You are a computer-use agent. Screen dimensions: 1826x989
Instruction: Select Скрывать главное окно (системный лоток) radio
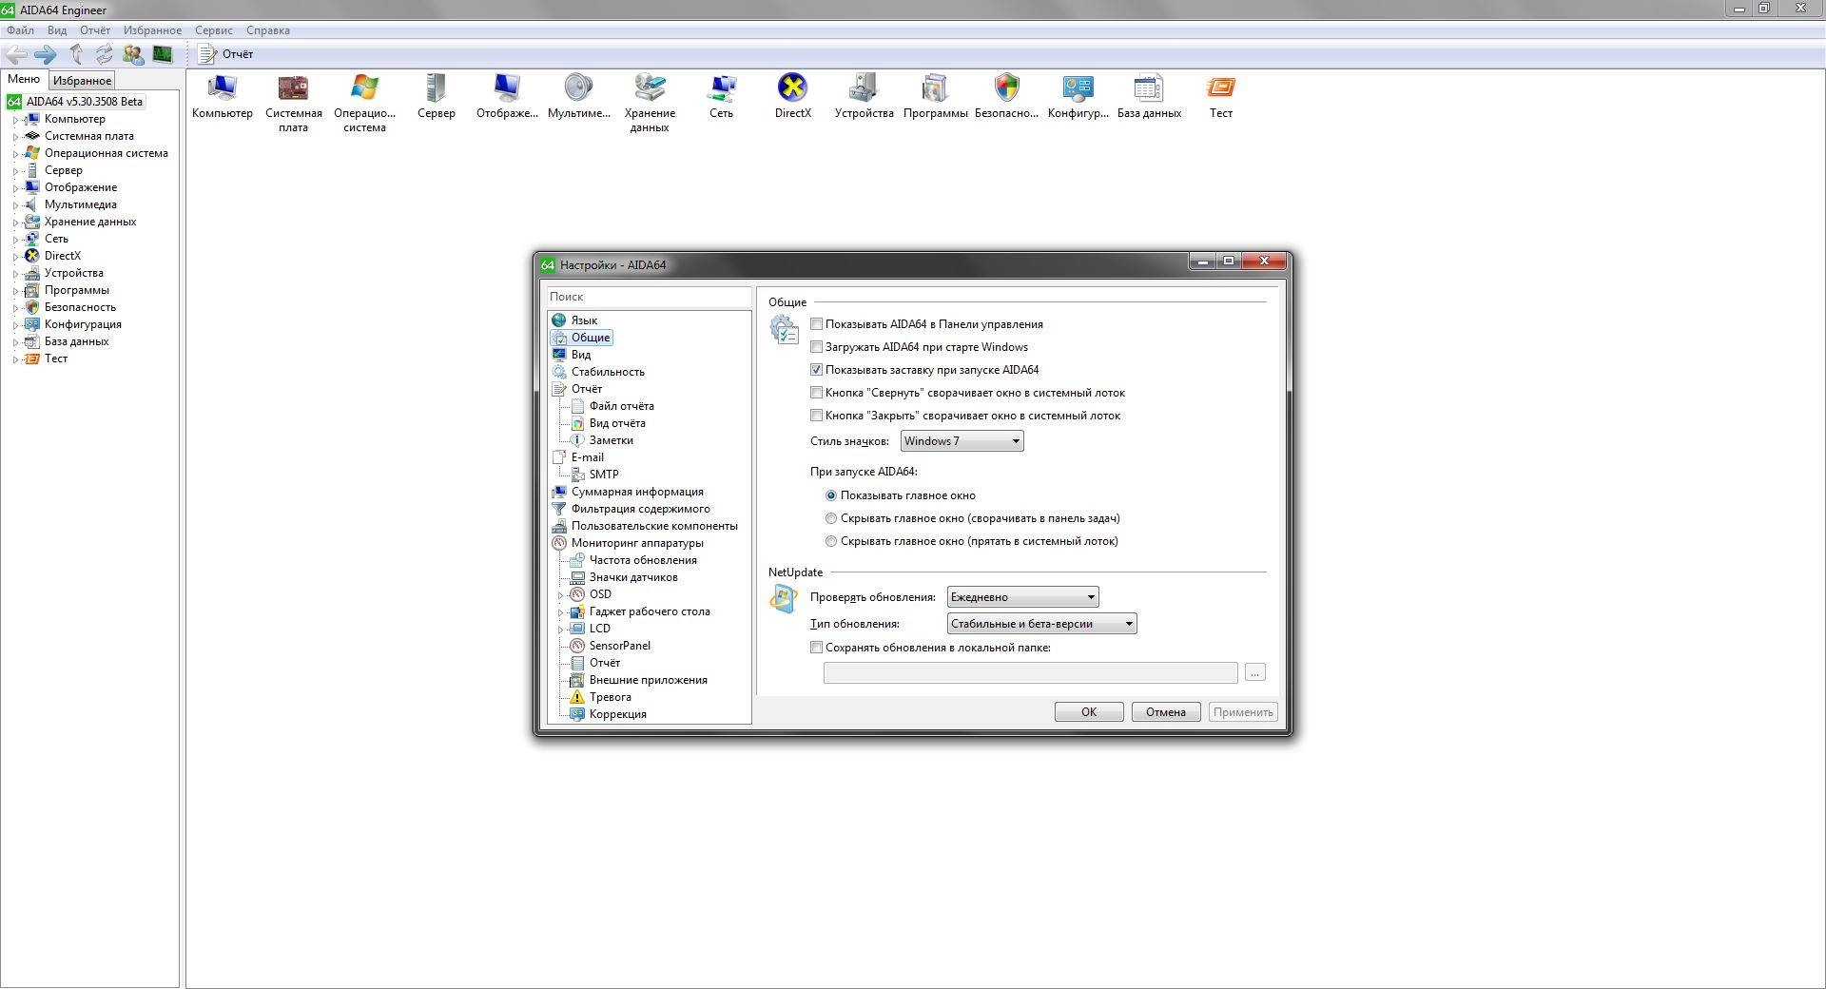point(831,541)
